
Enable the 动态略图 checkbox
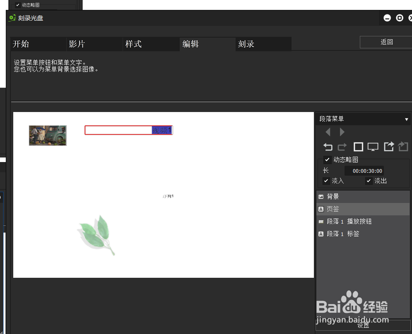(x=327, y=160)
